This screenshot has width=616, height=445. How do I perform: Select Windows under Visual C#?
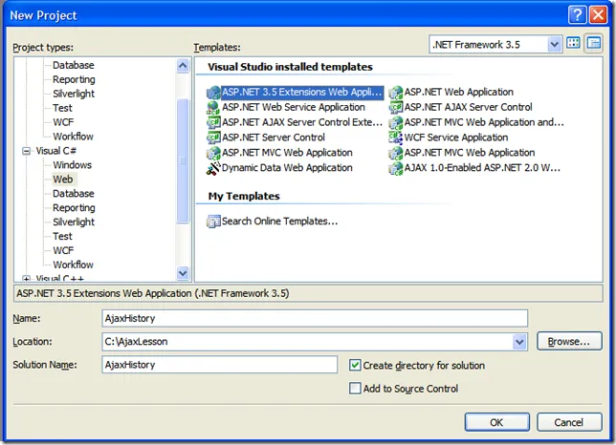(x=73, y=165)
